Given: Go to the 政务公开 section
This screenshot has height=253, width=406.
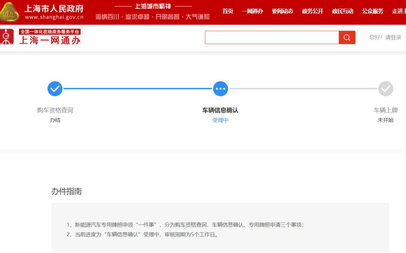Looking at the screenshot, I should (x=312, y=11).
